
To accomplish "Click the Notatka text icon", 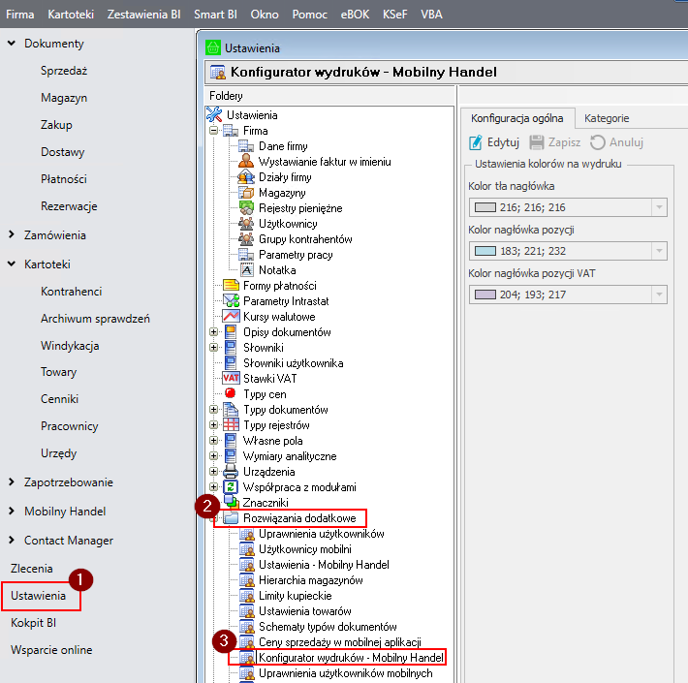I will [x=246, y=270].
